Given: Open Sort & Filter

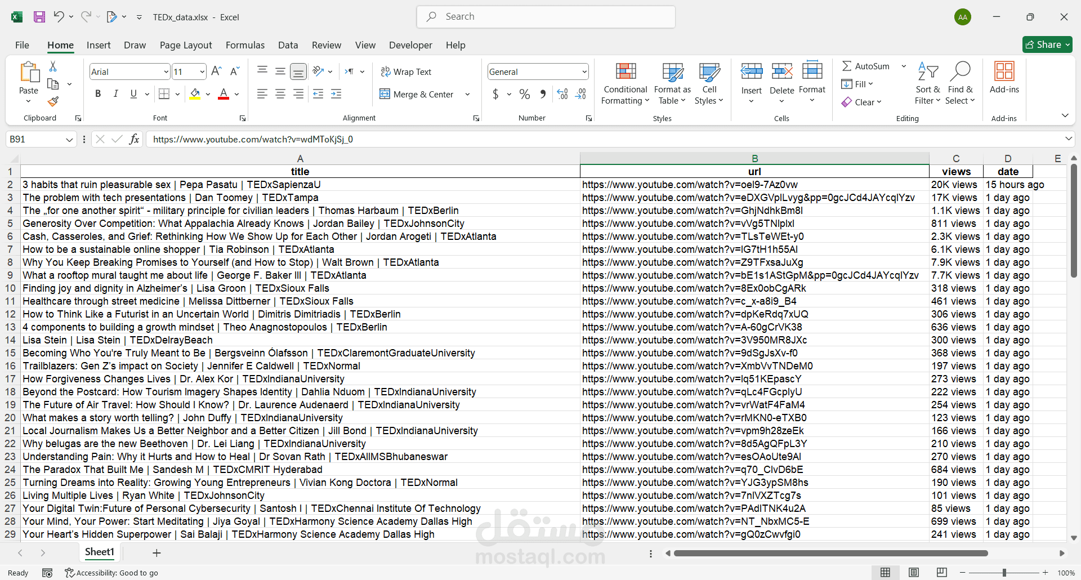Looking at the screenshot, I should pos(928,83).
